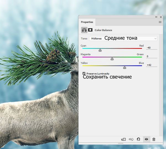The width and height of the screenshot is (166, 149).
Task: Toggle adjustment layer visibility eye icon
Action: [146, 139]
